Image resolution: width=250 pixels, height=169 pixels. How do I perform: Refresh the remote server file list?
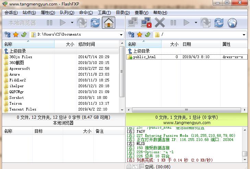(x=219, y=23)
